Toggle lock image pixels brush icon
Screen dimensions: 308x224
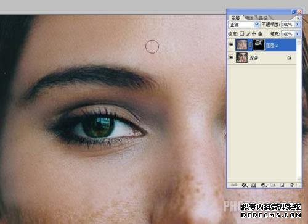click(x=248, y=34)
